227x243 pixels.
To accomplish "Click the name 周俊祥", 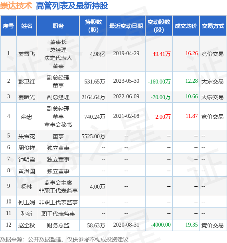I will 27,148.
